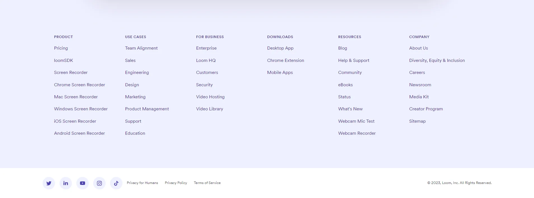Download the Desktop App link
Viewport: 534px width, 198px height.
(x=280, y=48)
